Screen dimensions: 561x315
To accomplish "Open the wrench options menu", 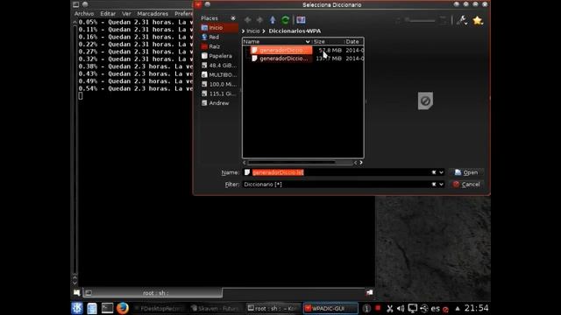I will [462, 20].
